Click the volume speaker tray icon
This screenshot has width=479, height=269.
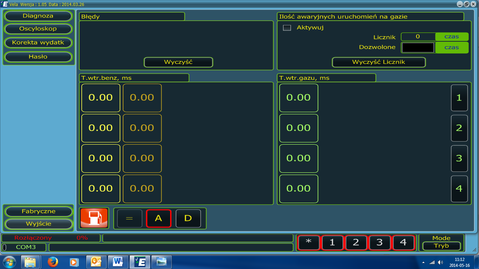(x=440, y=262)
